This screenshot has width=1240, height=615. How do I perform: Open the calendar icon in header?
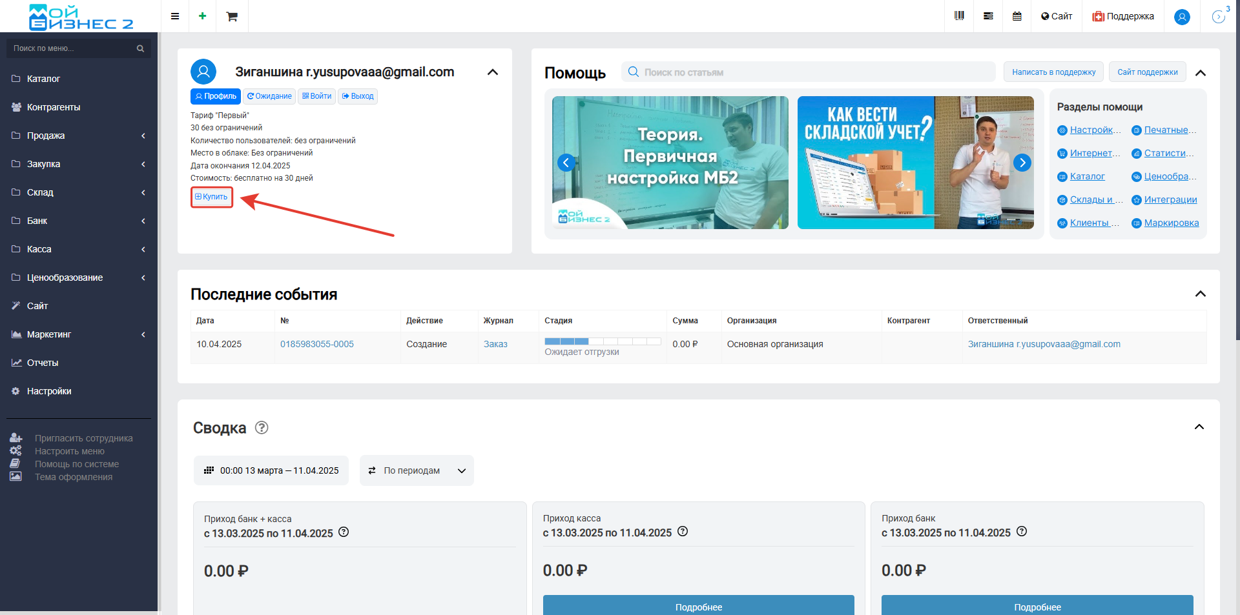point(1017,16)
